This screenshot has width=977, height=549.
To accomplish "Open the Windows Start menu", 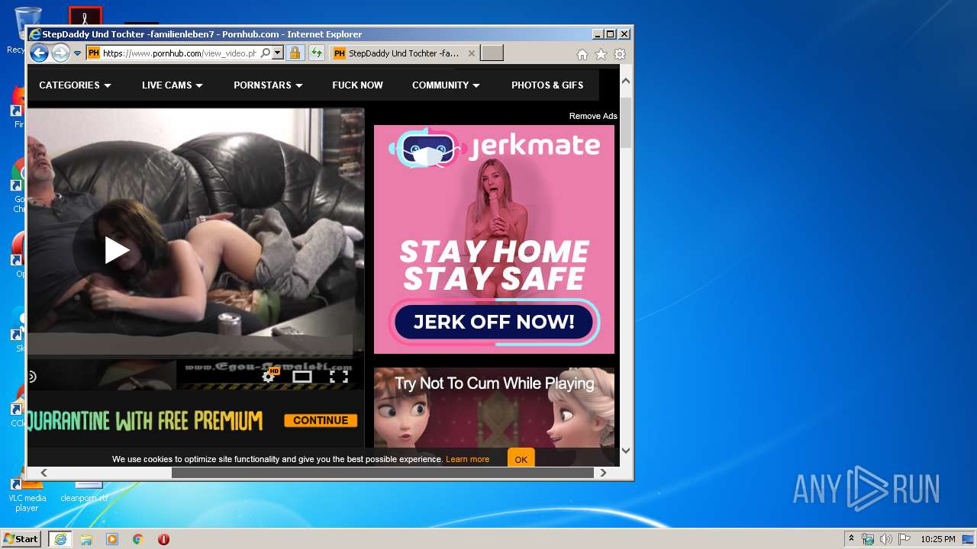I will coord(21,539).
